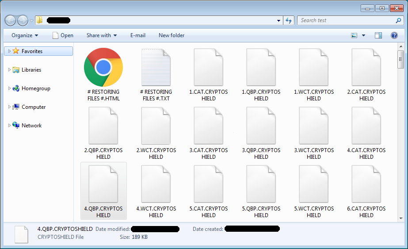Screen dimensions: 408x249
Task: Click the 4.QBP.CRYPTOSHIELD name in details pane
Action: [x=65, y=229]
